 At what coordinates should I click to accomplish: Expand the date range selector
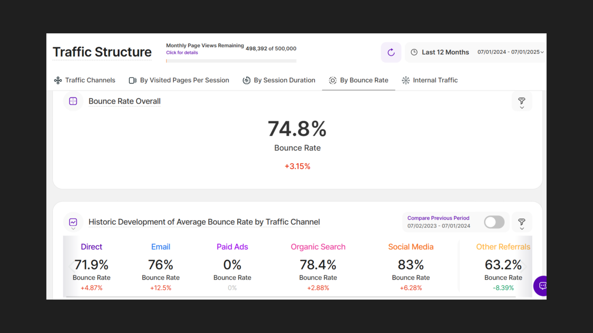[x=542, y=52]
